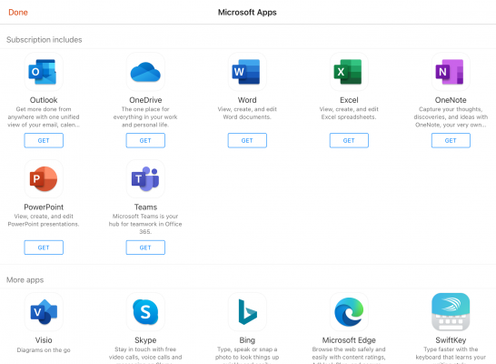Click the OneDrive title text
Viewport: 496px width, 364px height.
(x=145, y=100)
